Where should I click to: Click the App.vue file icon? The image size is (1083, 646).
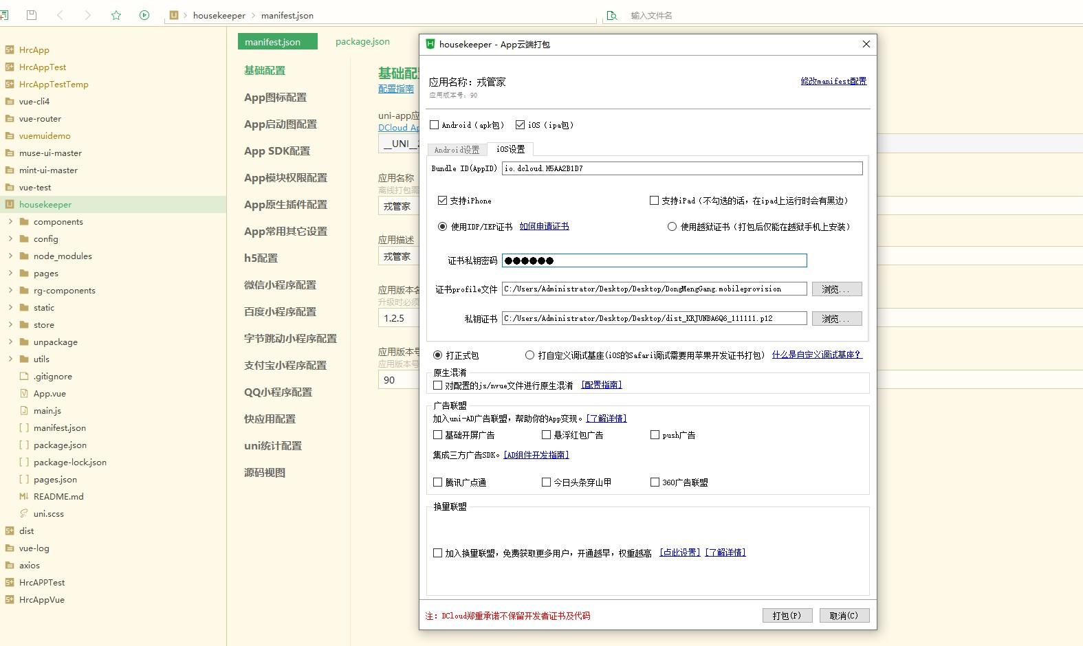pos(24,393)
